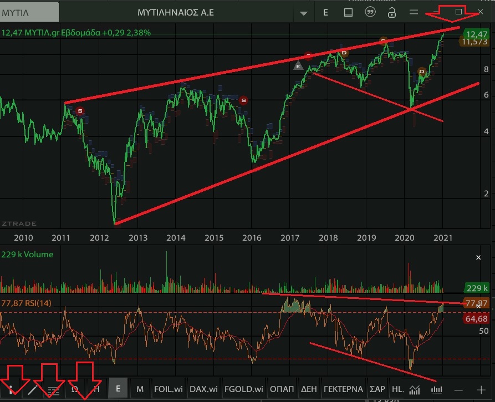The image size is (495, 402).
Task: Open the ΟΠΑΠ symbol tab
Action: pos(282,389)
